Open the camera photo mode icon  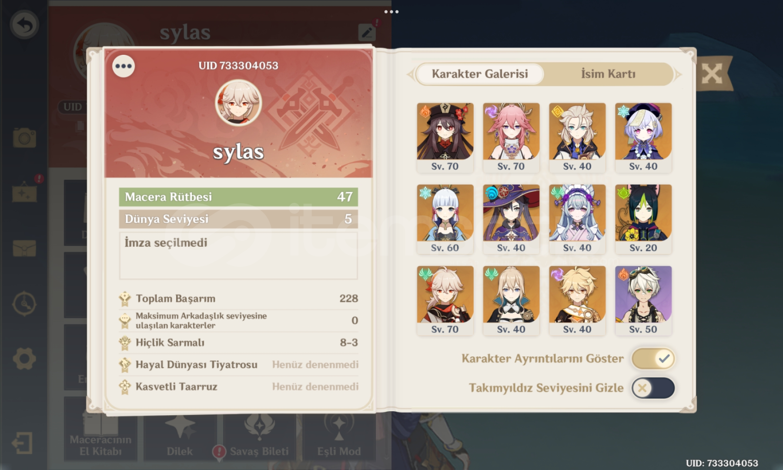(24, 138)
